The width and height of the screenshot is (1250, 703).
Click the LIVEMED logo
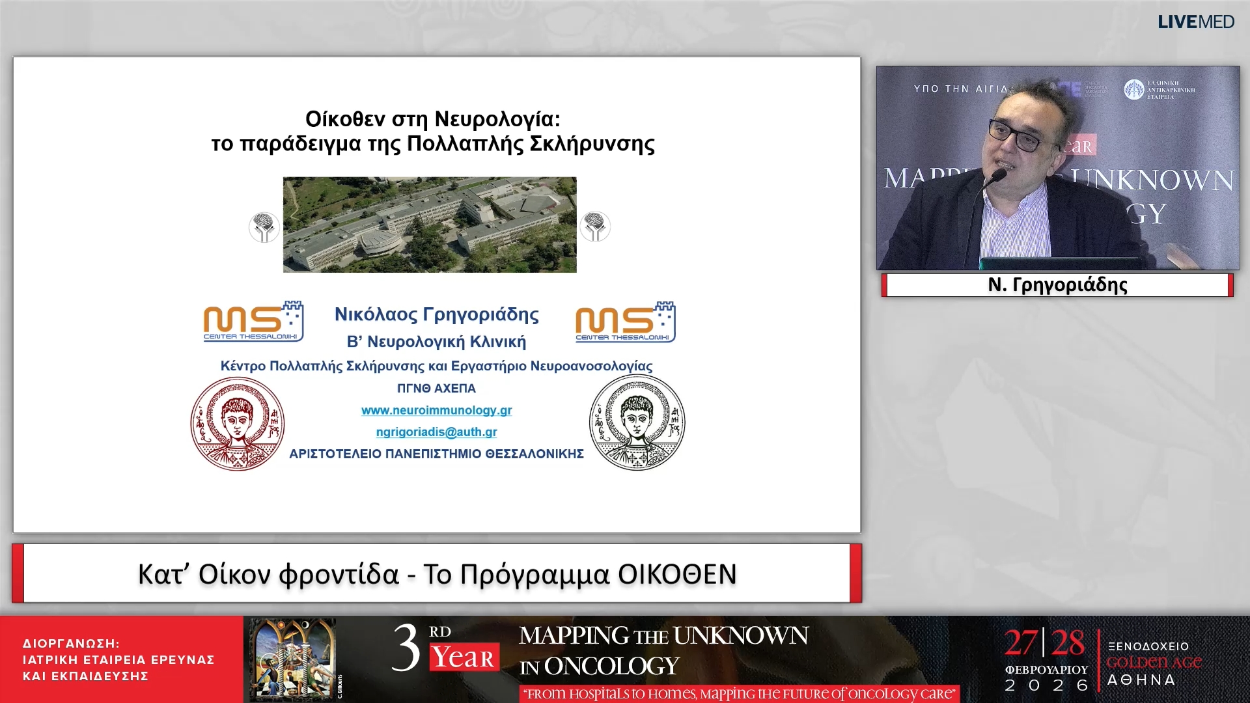tap(1195, 22)
